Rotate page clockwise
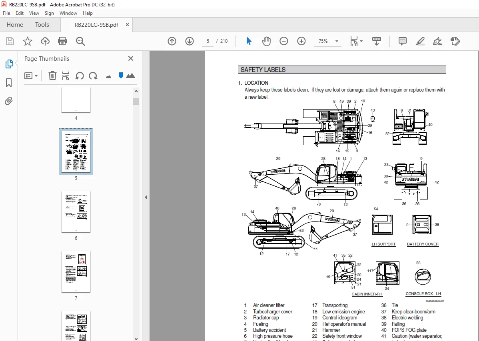The height and width of the screenshot is (341, 479). coord(93,76)
